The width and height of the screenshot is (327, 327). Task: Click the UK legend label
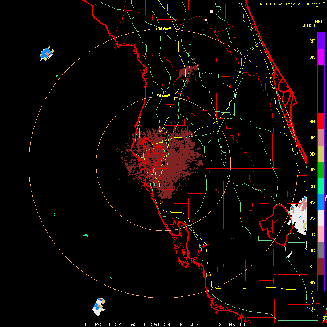click(x=312, y=57)
